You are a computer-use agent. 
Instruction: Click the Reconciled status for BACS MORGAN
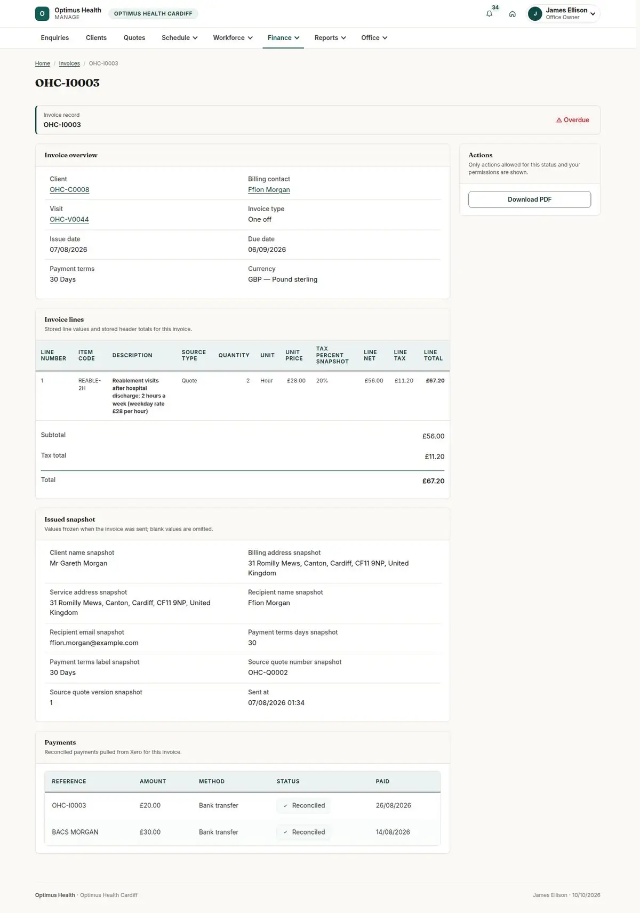point(303,832)
